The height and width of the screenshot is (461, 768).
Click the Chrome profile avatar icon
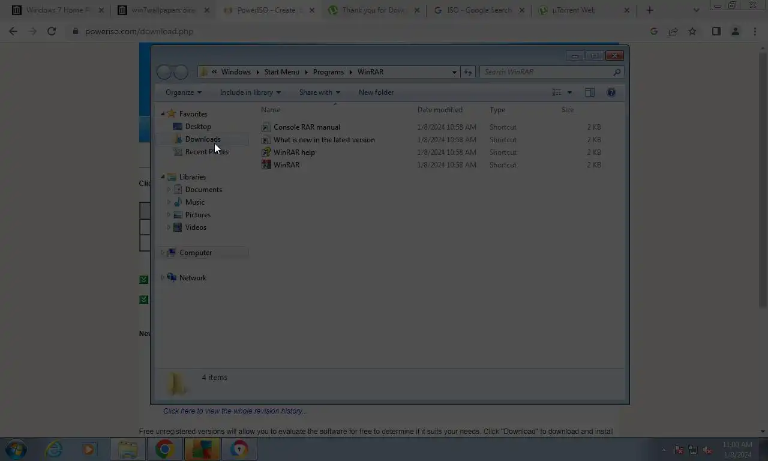(x=735, y=31)
